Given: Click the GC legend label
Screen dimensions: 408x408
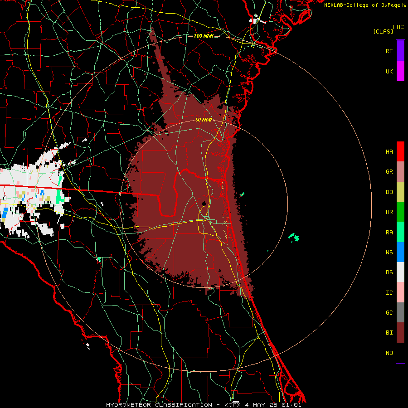Looking at the screenshot, I should (x=389, y=312).
